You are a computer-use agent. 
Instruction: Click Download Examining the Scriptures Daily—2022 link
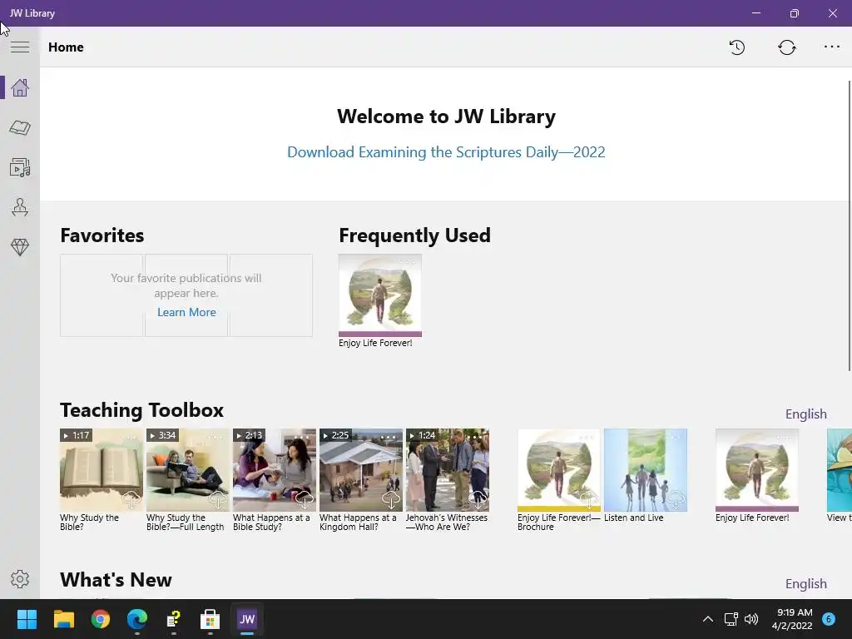pyautogui.click(x=446, y=152)
